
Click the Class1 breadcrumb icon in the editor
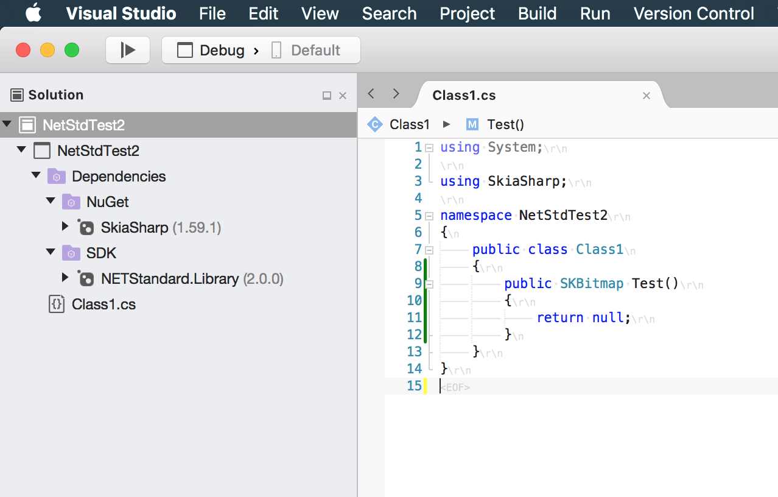374,124
